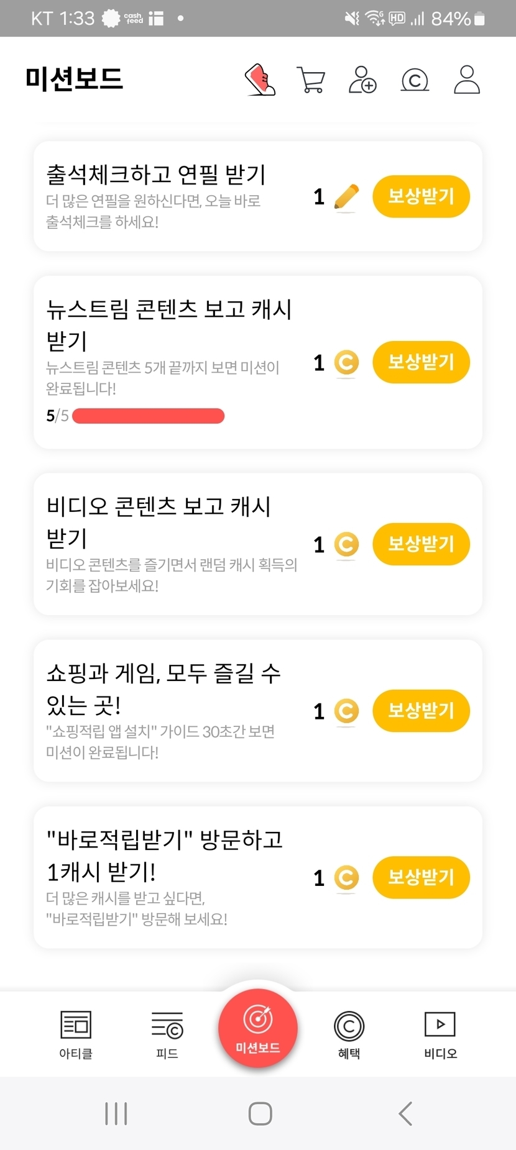Screen dimensions: 516x1150
Task: Open the shopping cart icon
Action: (311, 80)
